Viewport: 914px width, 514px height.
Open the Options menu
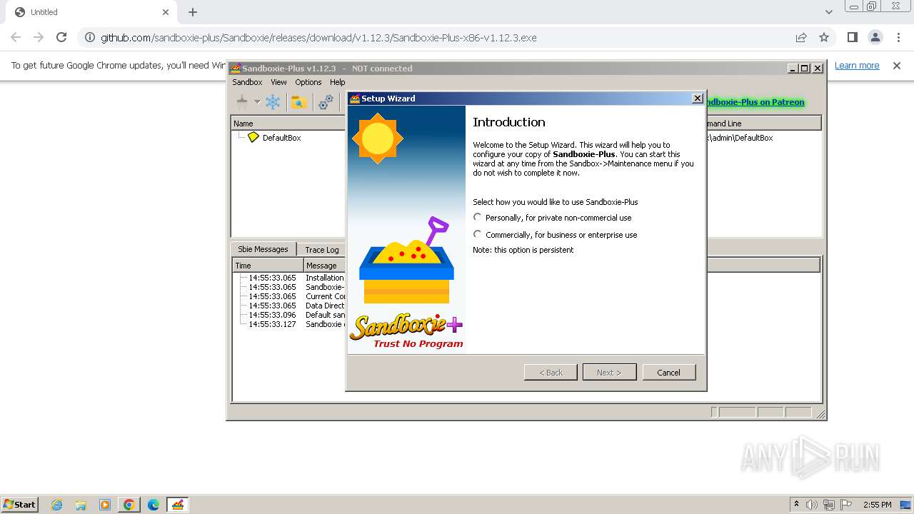point(308,82)
